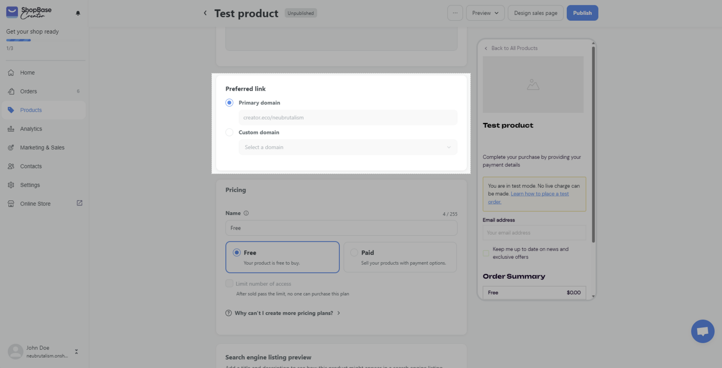Click the Home house icon
The width and height of the screenshot is (722, 368).
coord(11,73)
